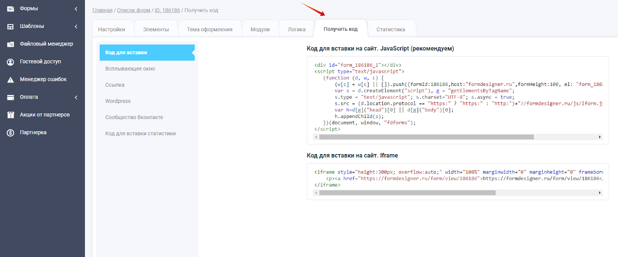Switch to the Тема оформления tab
The height and width of the screenshot is (257, 618).
(210, 29)
